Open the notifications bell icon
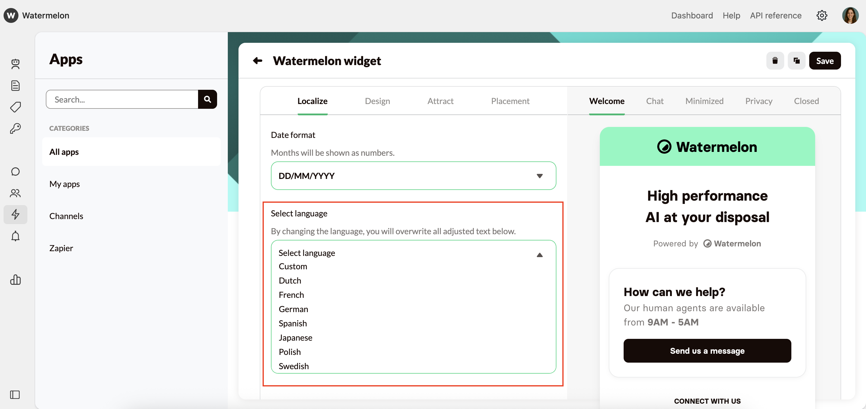This screenshot has width=866, height=409. (x=15, y=236)
